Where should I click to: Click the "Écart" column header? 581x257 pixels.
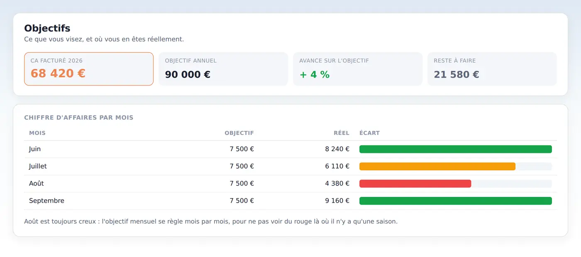tap(369, 133)
